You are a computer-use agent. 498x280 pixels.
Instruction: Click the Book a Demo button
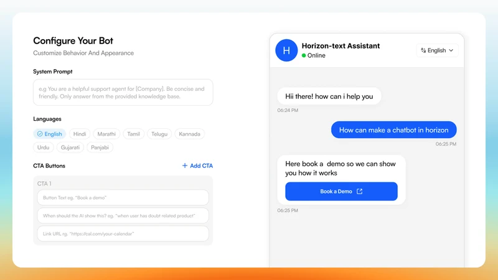point(341,192)
